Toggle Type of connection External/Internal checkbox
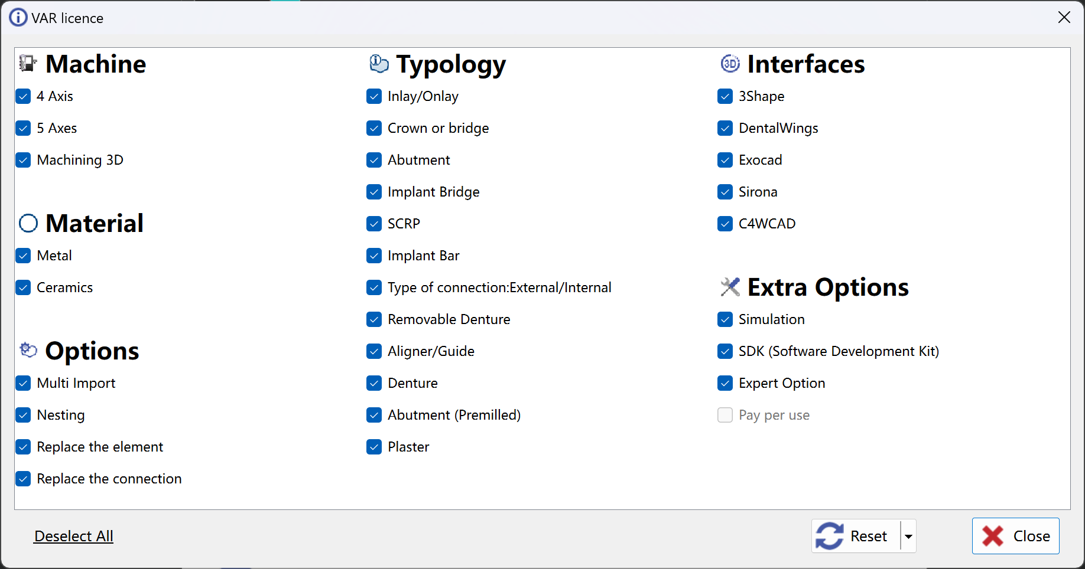 coord(374,287)
